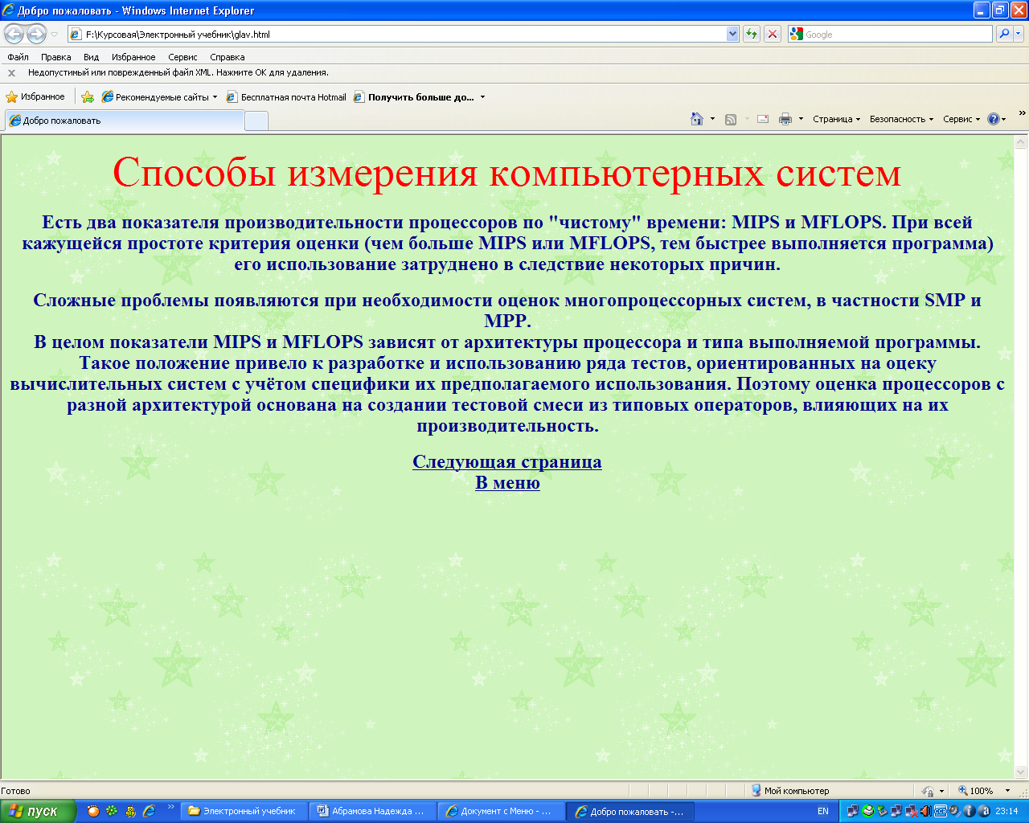Open the Вид menu
Screen dimensions: 1029x823
92,57
